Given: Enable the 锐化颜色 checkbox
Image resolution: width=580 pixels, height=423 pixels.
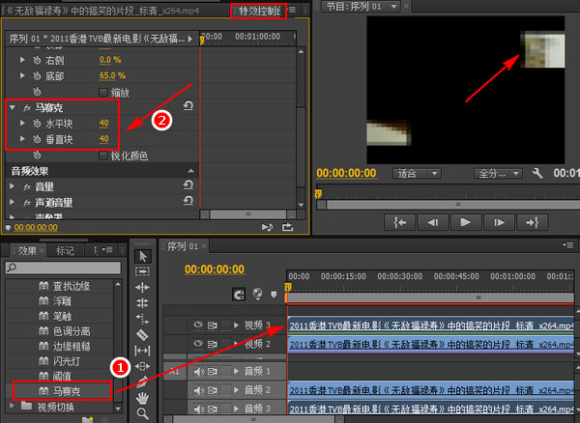Looking at the screenshot, I should (x=103, y=155).
